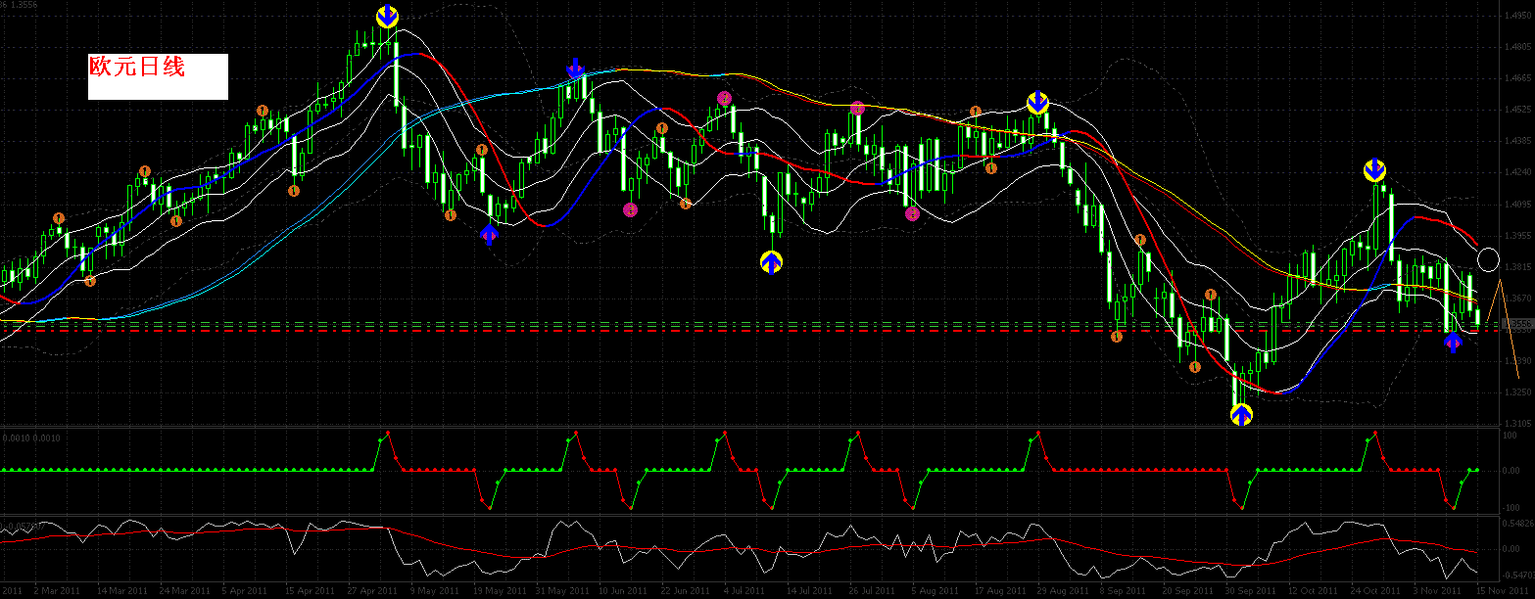Click the 12 Oct 2011 date label

1313,591
